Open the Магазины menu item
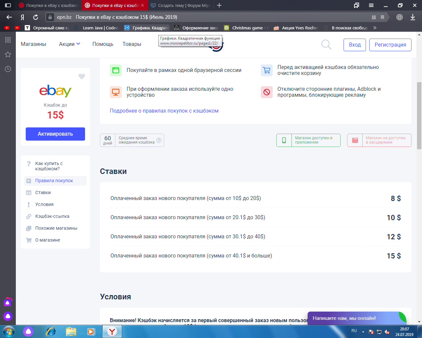 click(33, 44)
